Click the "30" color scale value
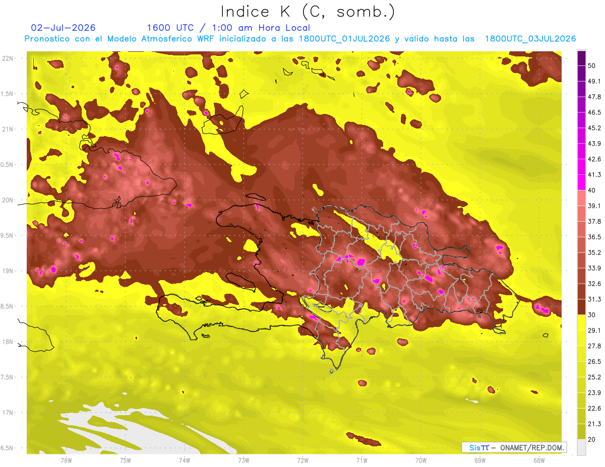605x467 pixels. (x=592, y=315)
